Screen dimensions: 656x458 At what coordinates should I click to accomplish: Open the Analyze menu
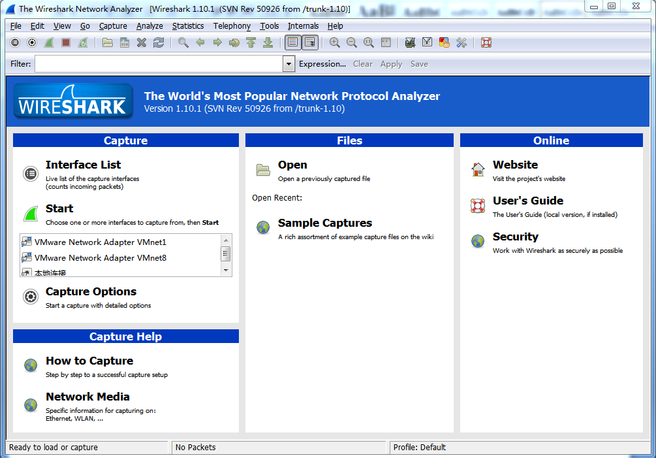pos(149,26)
